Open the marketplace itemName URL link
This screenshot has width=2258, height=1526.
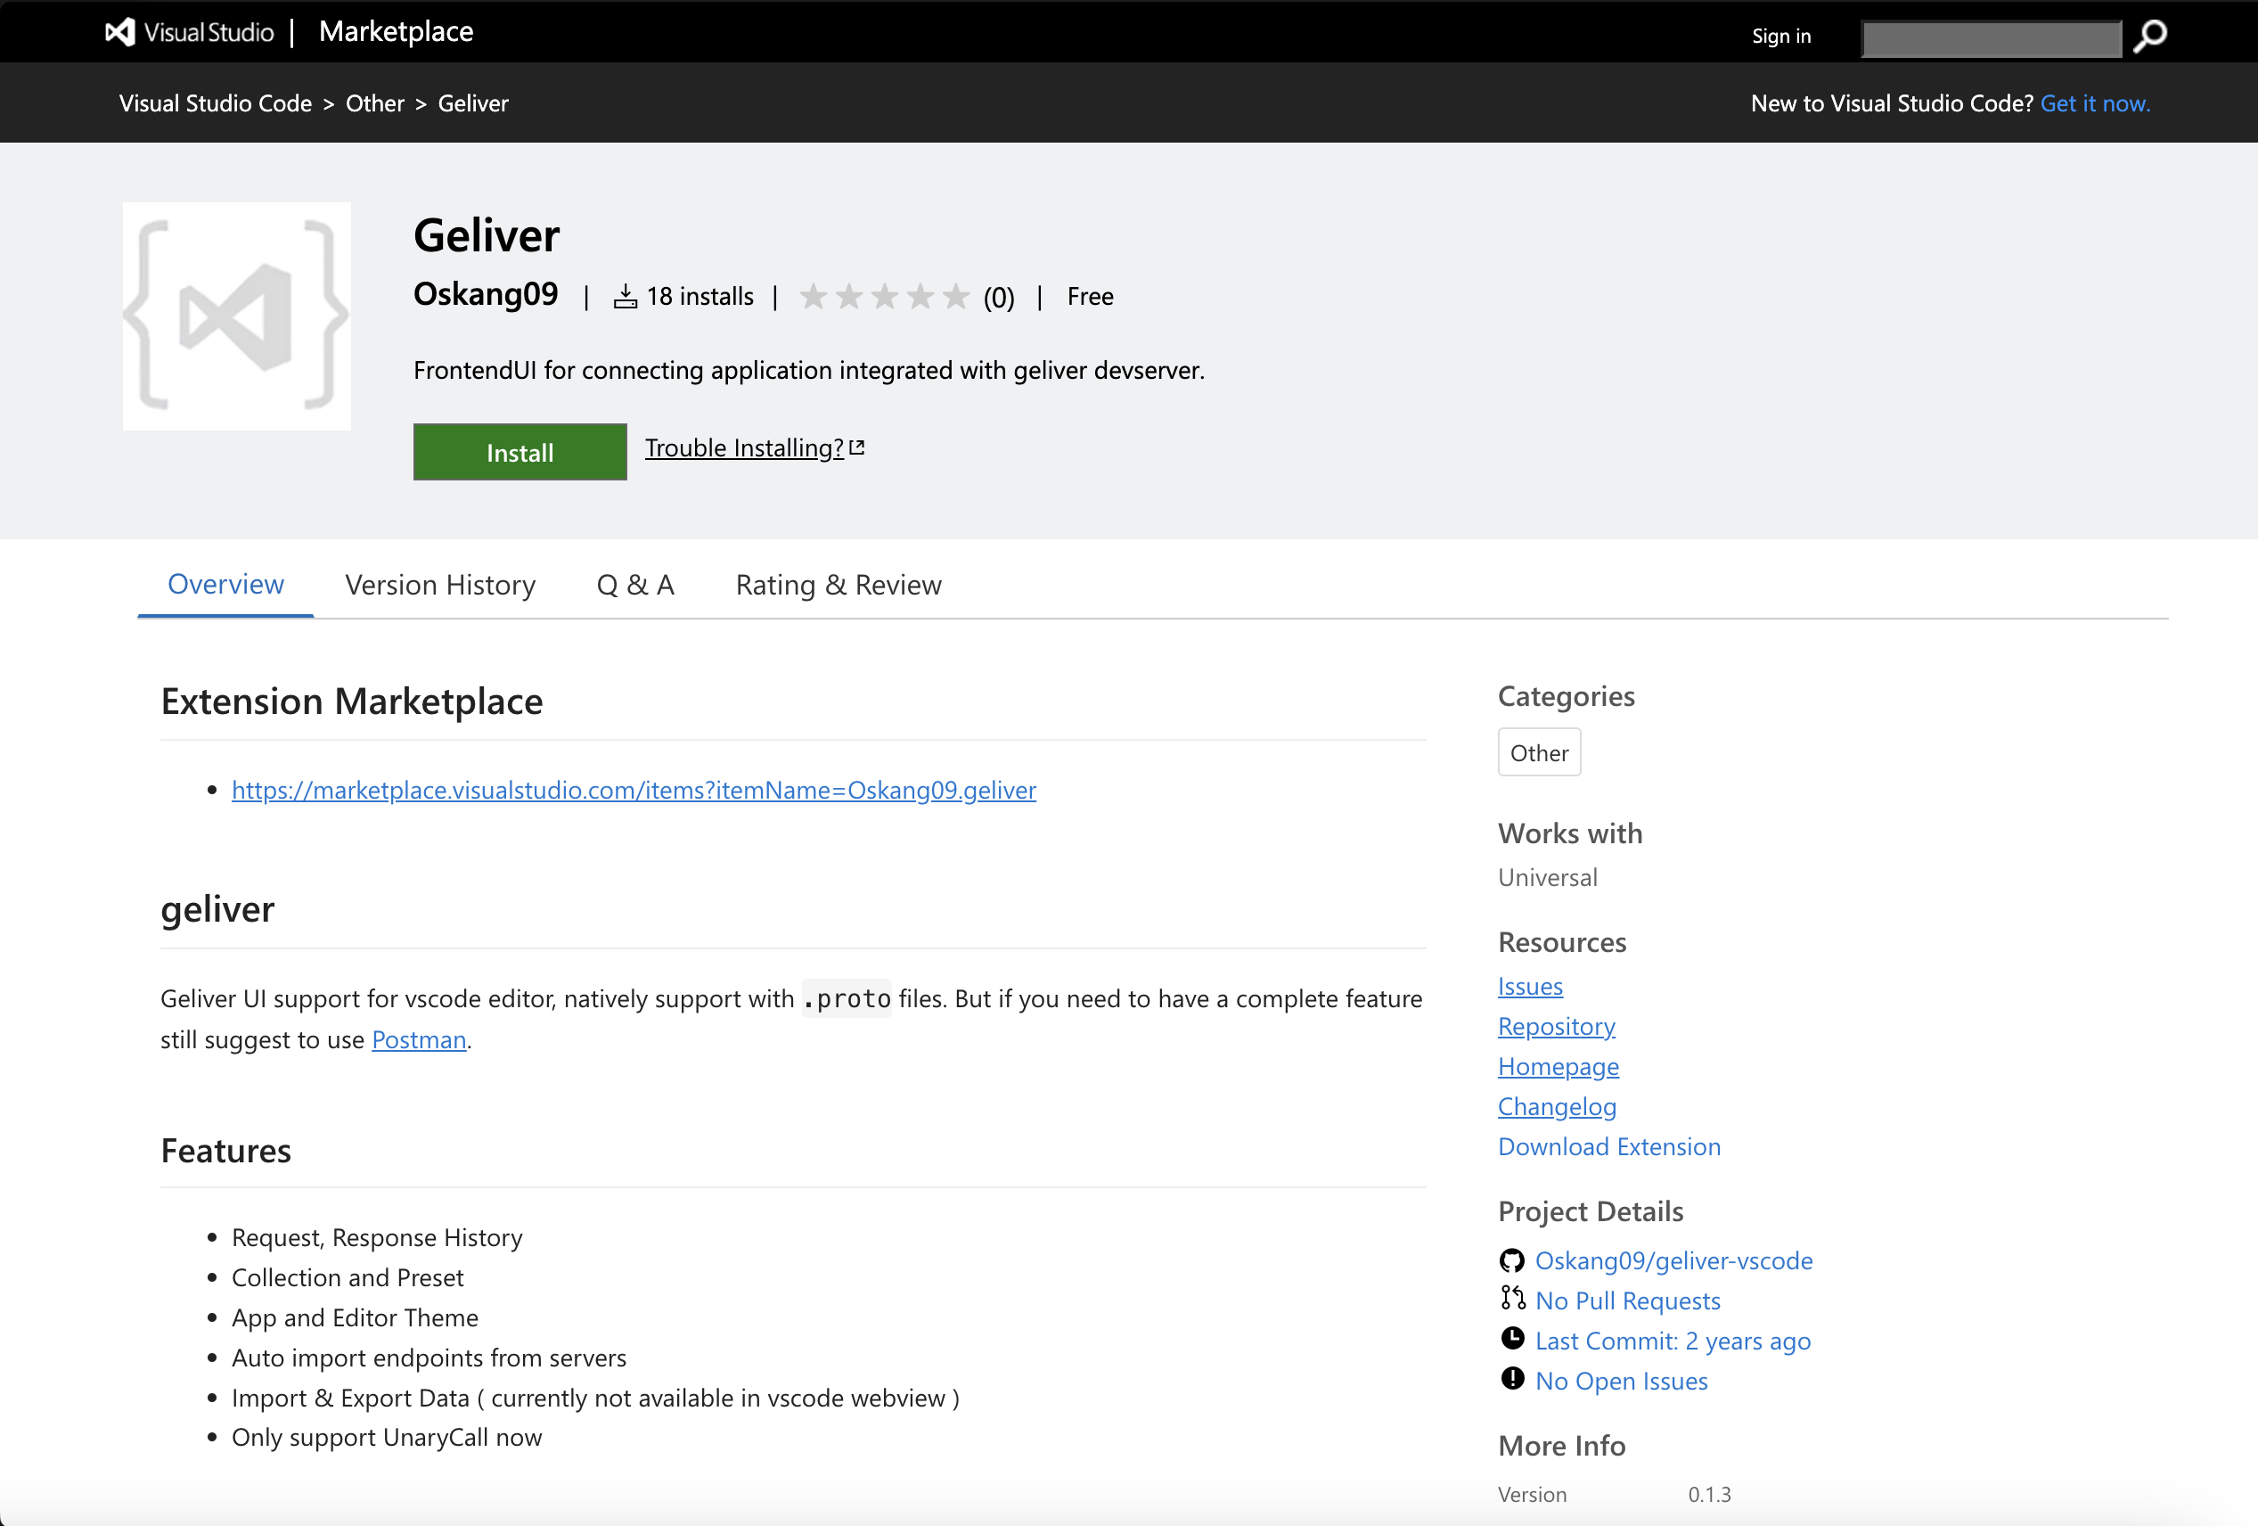[x=634, y=791]
